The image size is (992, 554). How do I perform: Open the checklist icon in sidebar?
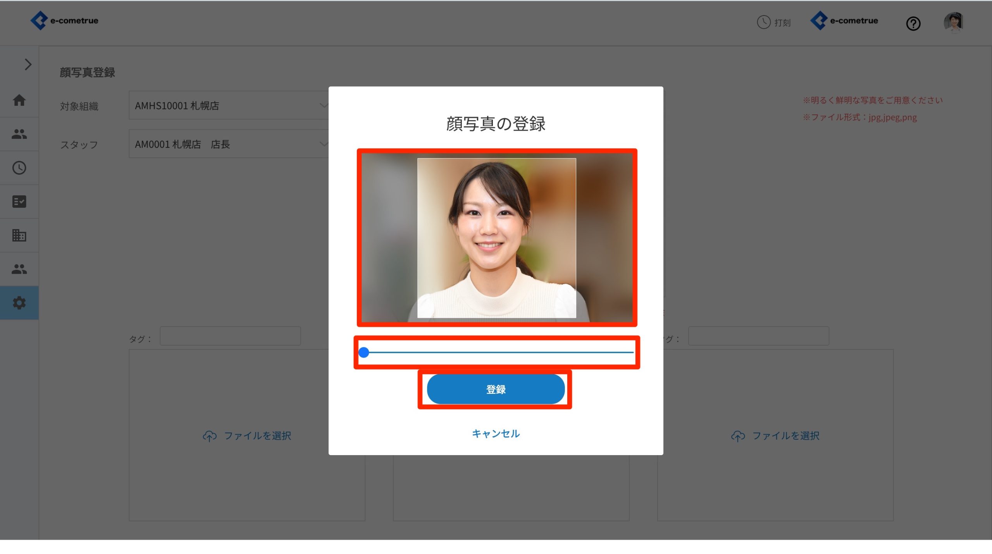19,202
